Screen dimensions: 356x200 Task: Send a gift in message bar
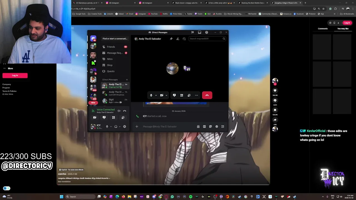(x=198, y=127)
